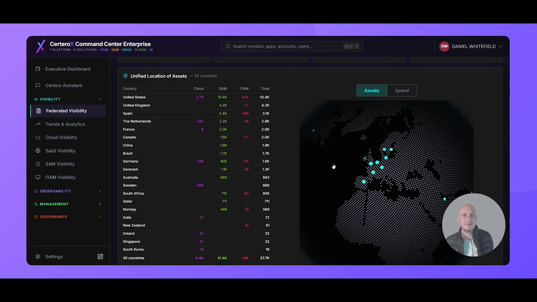Click the Management sliders icon
The height and width of the screenshot is (302, 537).
(36, 204)
